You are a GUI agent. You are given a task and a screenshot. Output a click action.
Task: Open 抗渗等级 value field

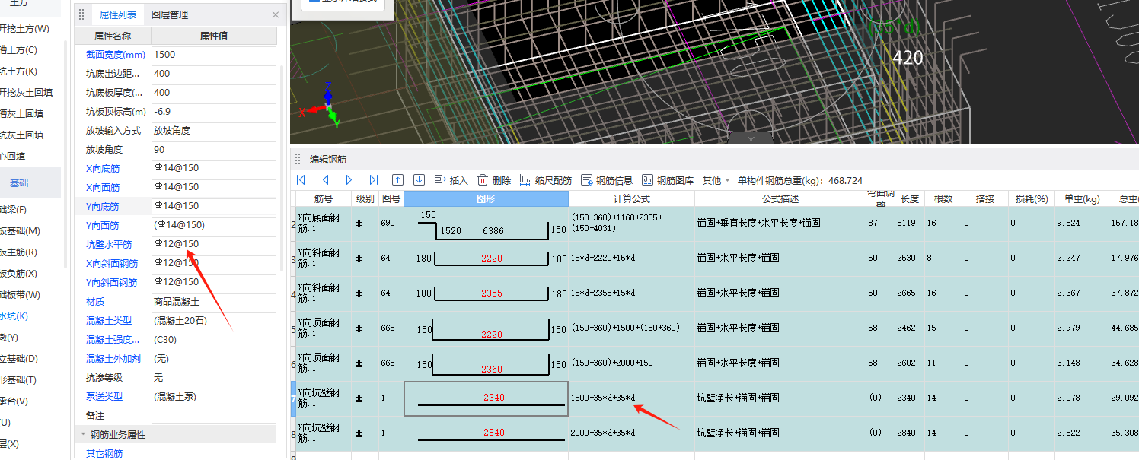(214, 377)
